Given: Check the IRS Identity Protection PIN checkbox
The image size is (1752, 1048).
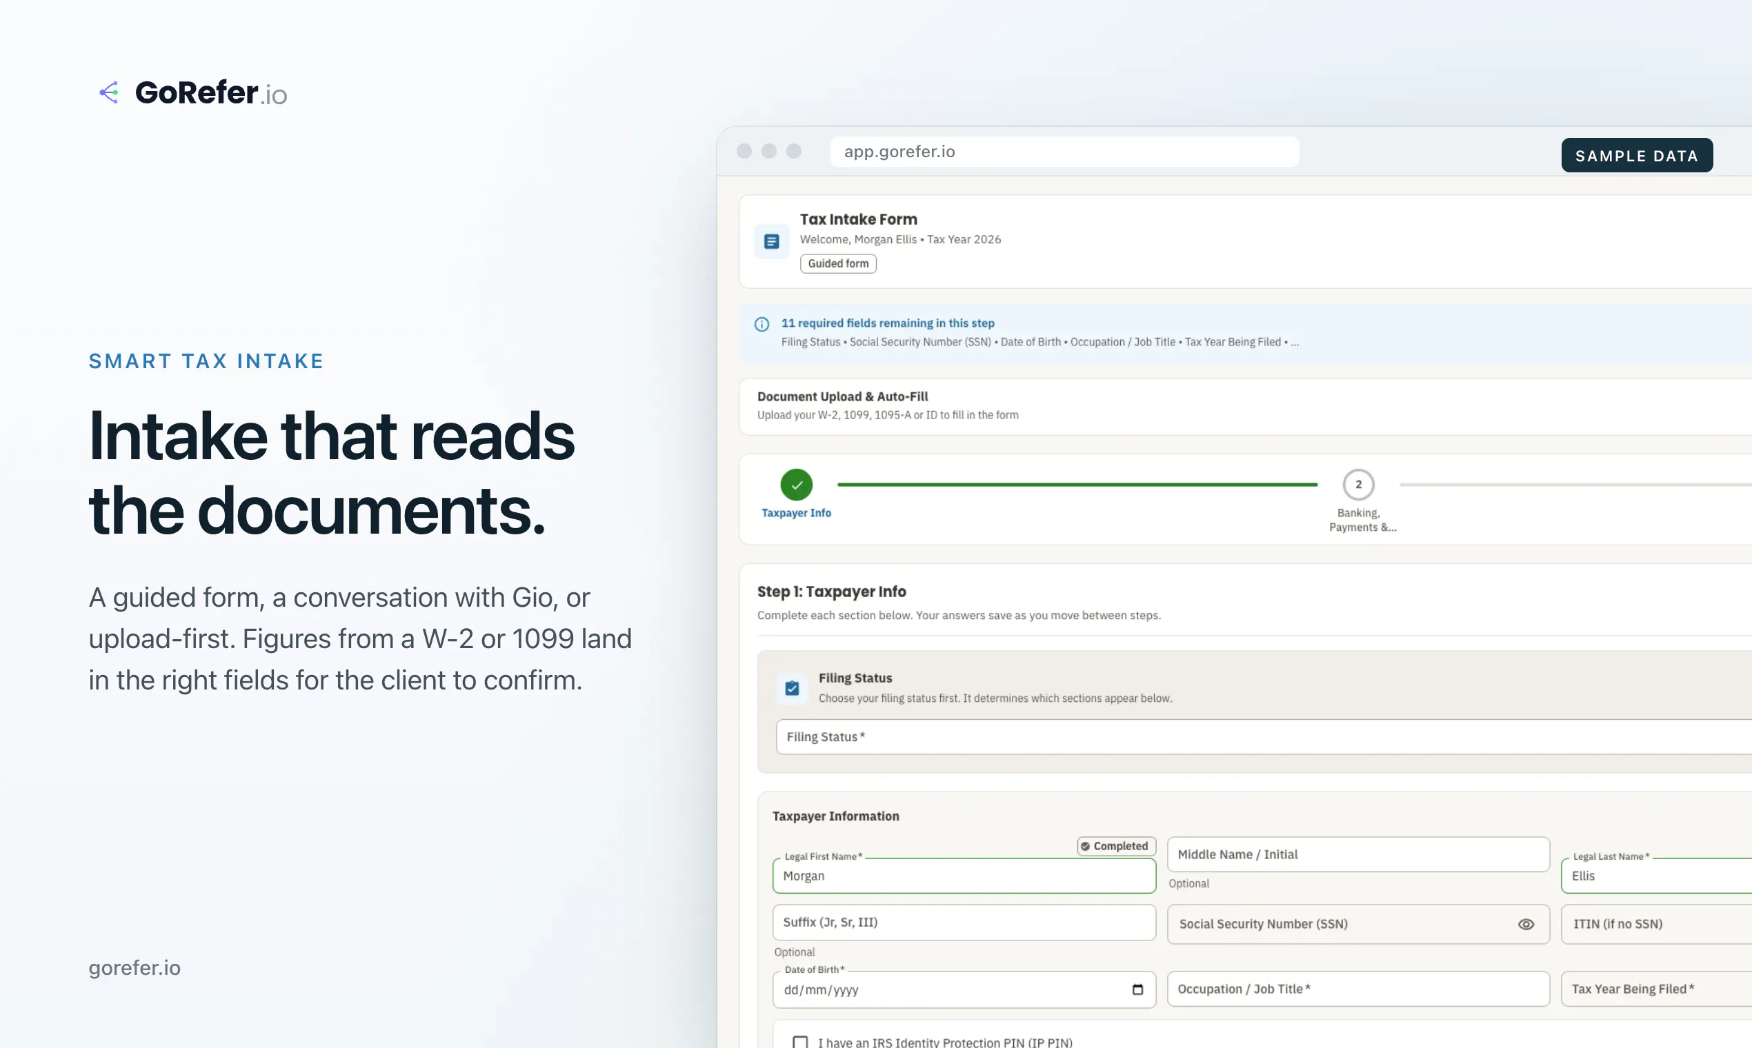Looking at the screenshot, I should tap(799, 1042).
